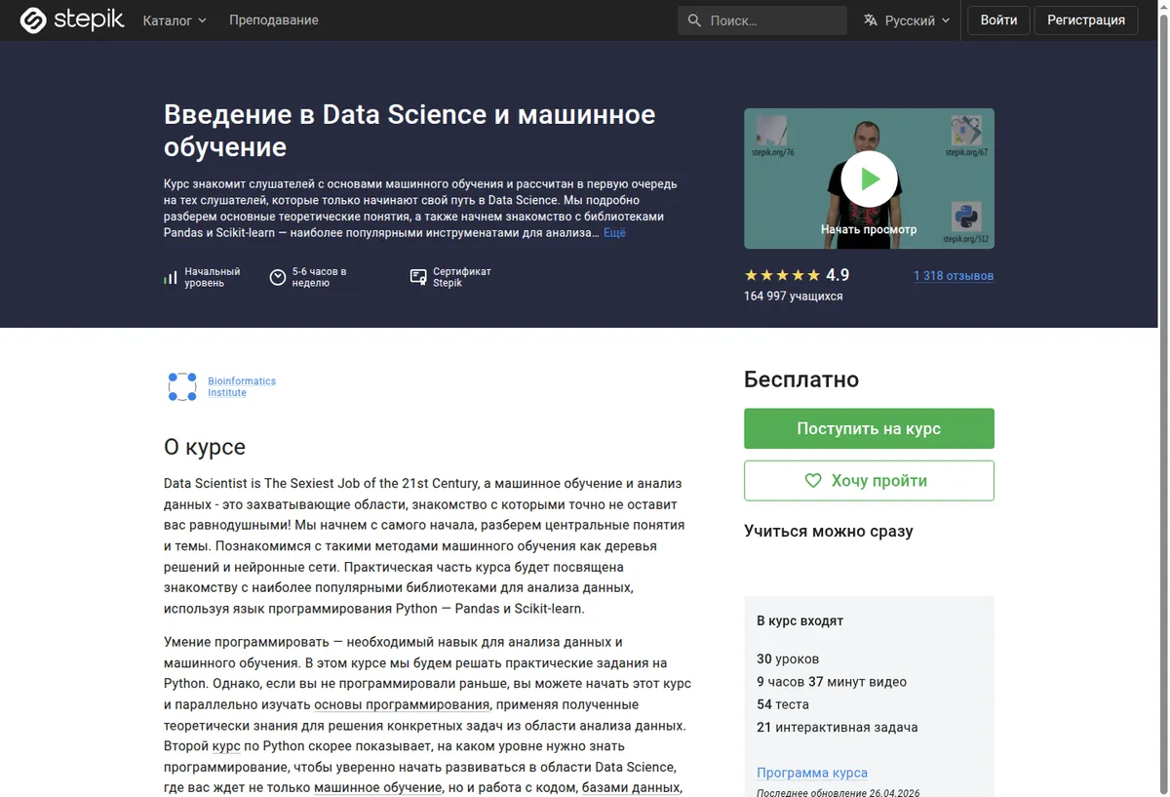Click the Хочу пройти wishlist button

[x=869, y=481]
